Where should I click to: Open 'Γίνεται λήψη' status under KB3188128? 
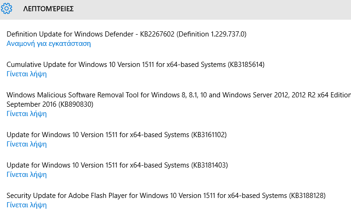coord(27,205)
